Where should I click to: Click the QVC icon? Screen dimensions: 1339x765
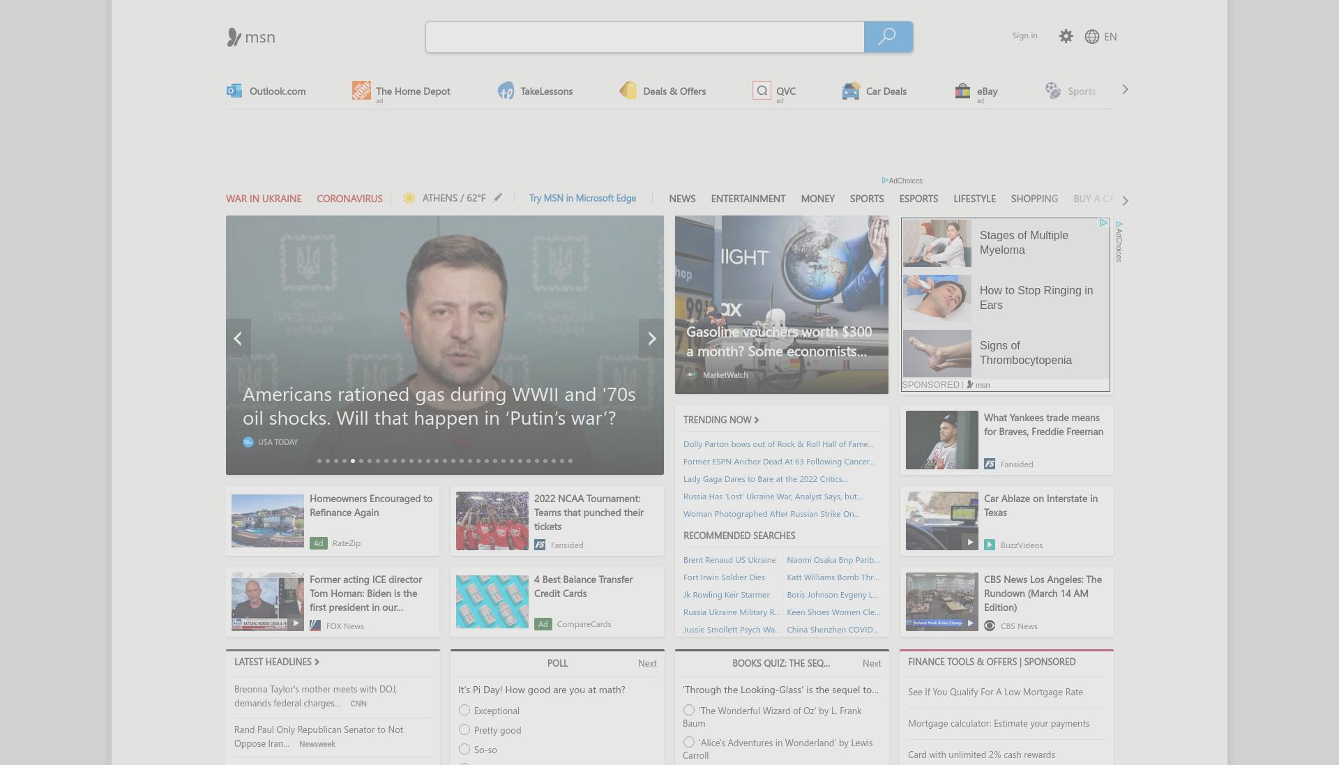762,91
